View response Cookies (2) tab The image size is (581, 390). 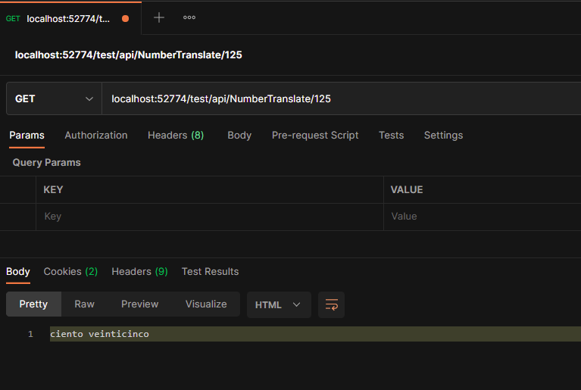coord(70,272)
